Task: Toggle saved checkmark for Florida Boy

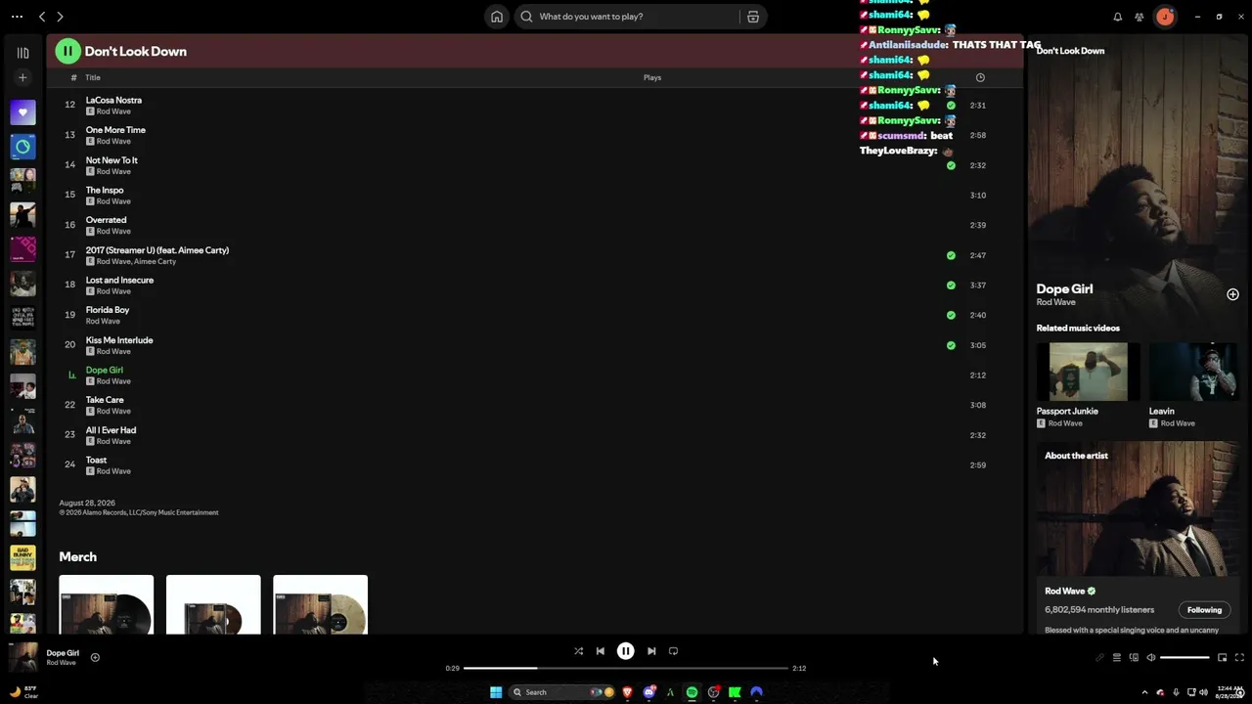Action: [x=951, y=315]
